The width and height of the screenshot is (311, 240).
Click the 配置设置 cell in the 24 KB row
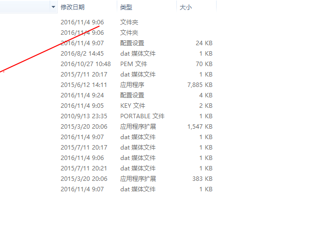tap(132, 43)
